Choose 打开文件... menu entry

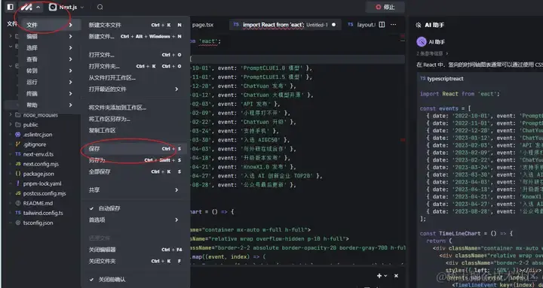click(135, 55)
